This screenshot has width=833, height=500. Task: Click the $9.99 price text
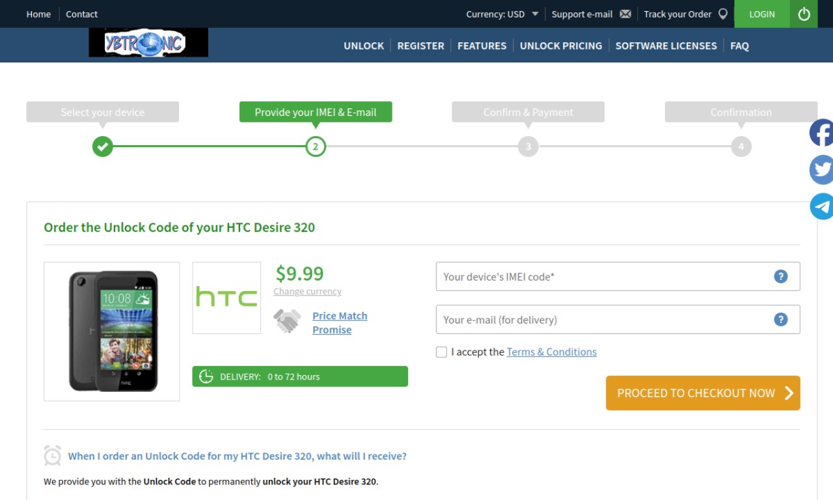pos(299,273)
